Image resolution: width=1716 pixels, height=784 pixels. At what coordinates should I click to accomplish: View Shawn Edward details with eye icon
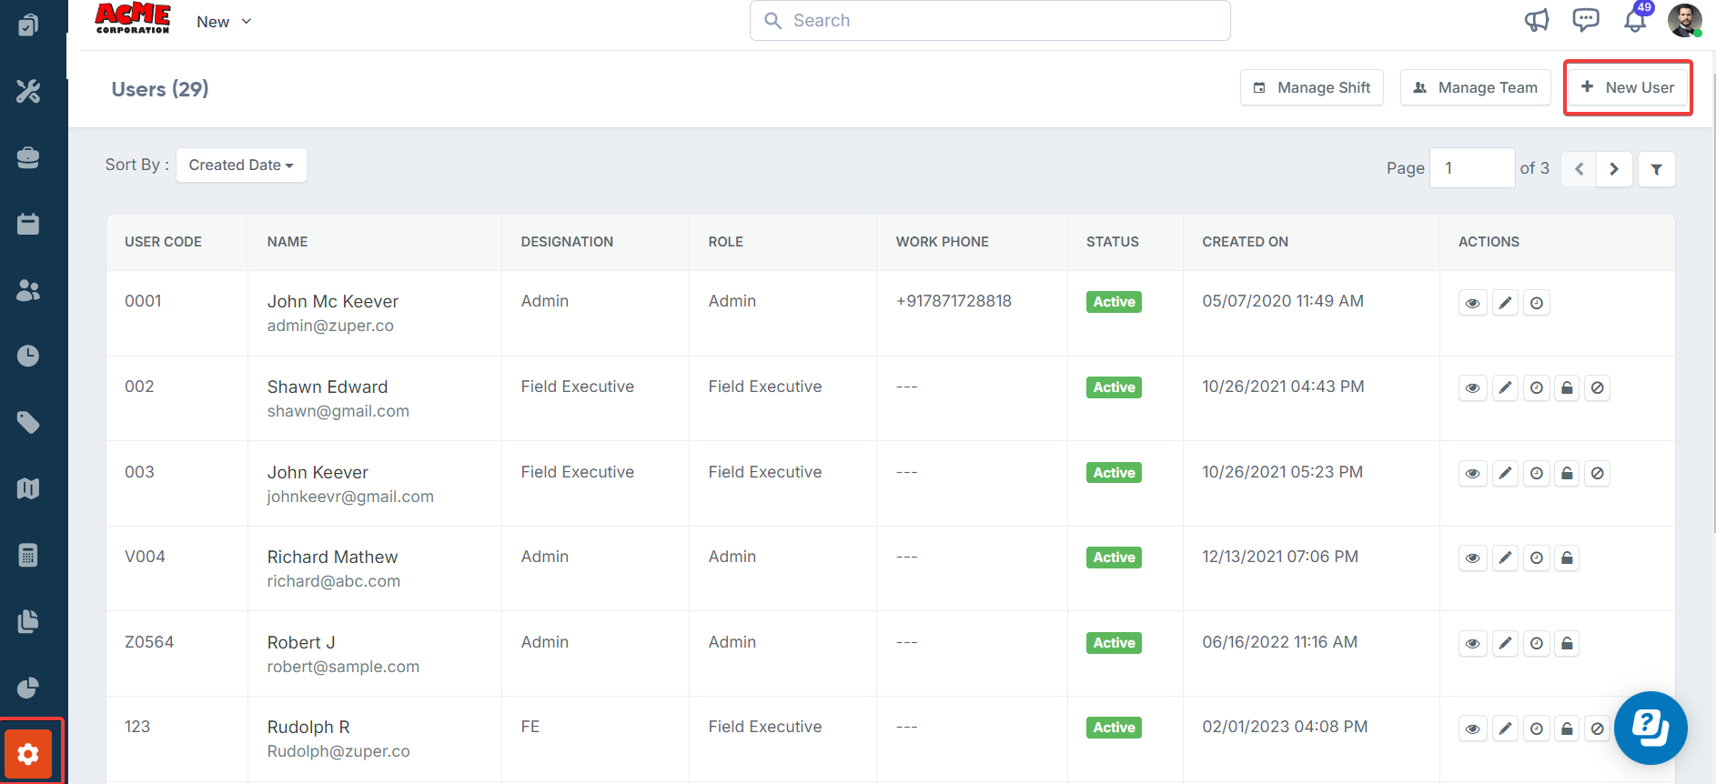(1472, 388)
